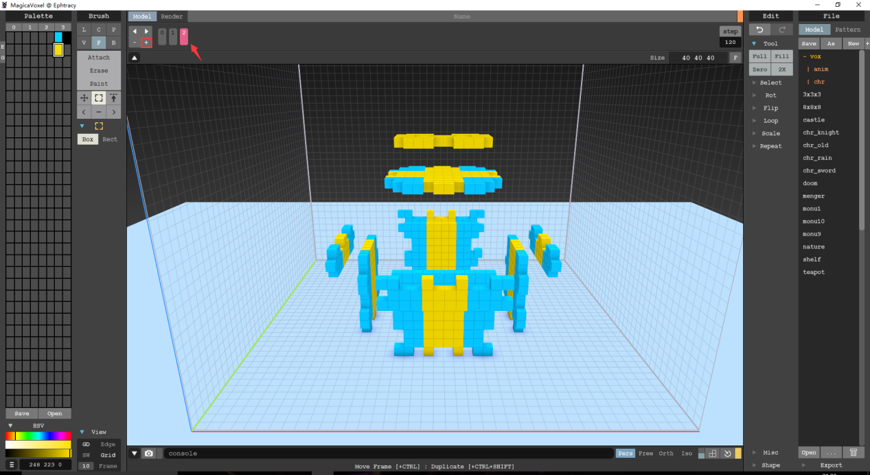The image size is (870, 475).
Task: Collapse the HSV color section
Action: point(10,426)
